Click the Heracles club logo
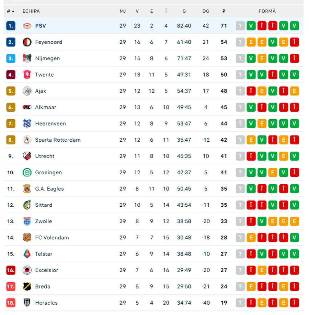Viewport: 309px width, 315px height. [27, 303]
